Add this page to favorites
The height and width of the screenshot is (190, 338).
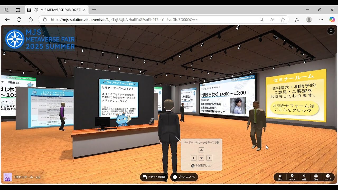pos(283,20)
